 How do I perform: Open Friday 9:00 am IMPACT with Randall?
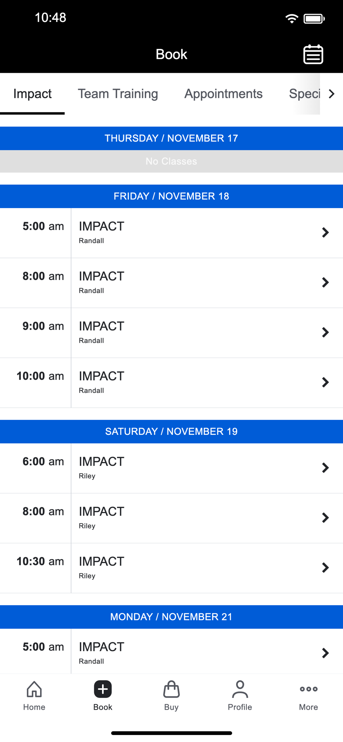coord(186,332)
